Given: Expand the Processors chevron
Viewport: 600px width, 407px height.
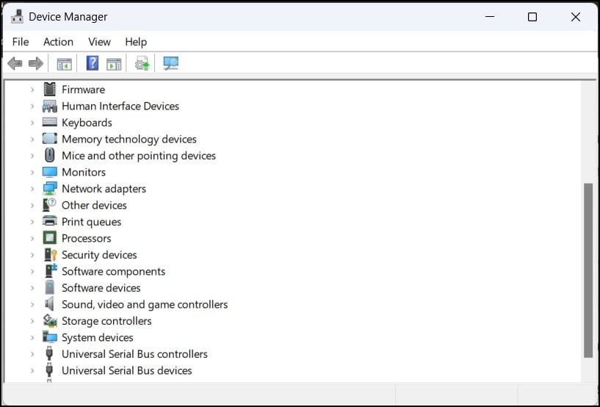Looking at the screenshot, I should (32, 238).
